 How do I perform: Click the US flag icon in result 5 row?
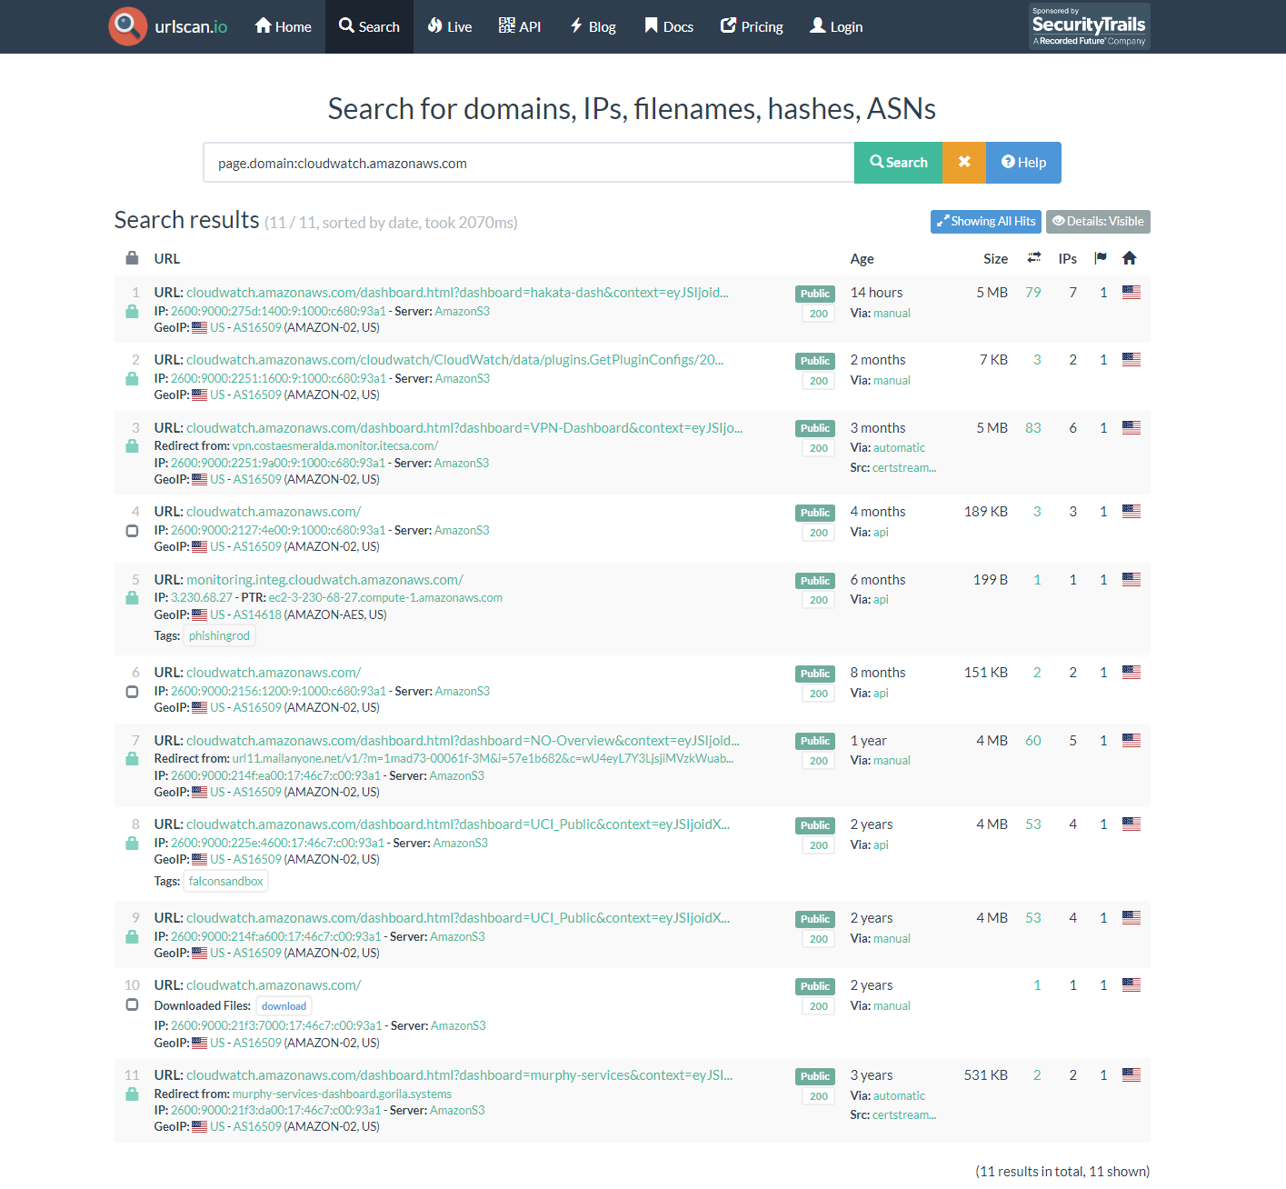[1131, 580]
